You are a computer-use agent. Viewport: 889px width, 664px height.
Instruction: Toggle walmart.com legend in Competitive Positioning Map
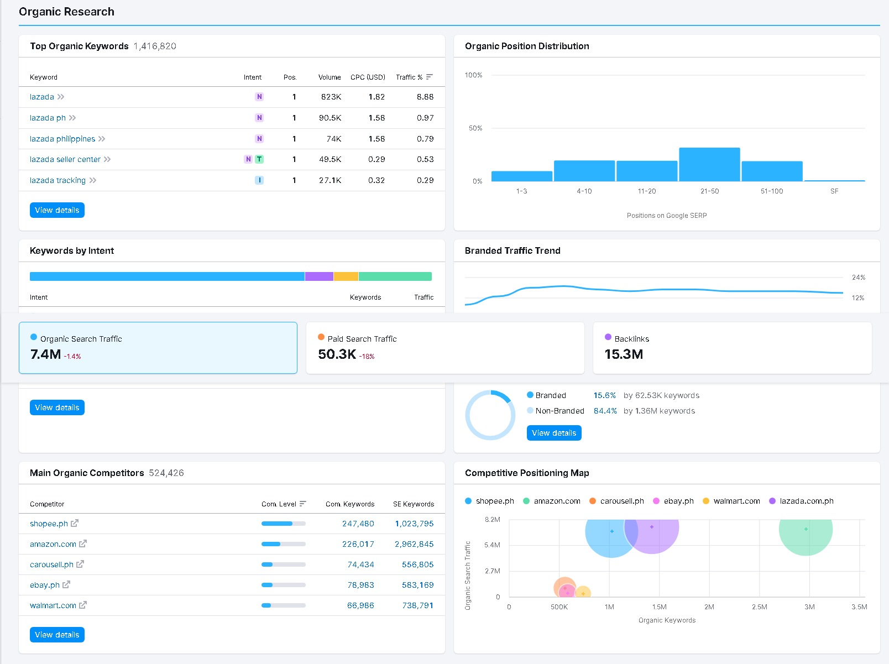pos(731,501)
